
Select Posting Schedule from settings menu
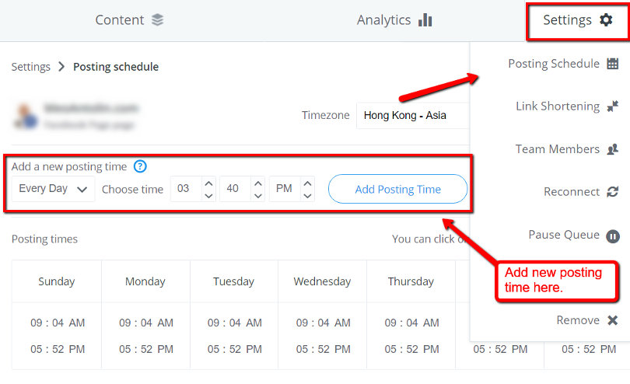click(563, 64)
